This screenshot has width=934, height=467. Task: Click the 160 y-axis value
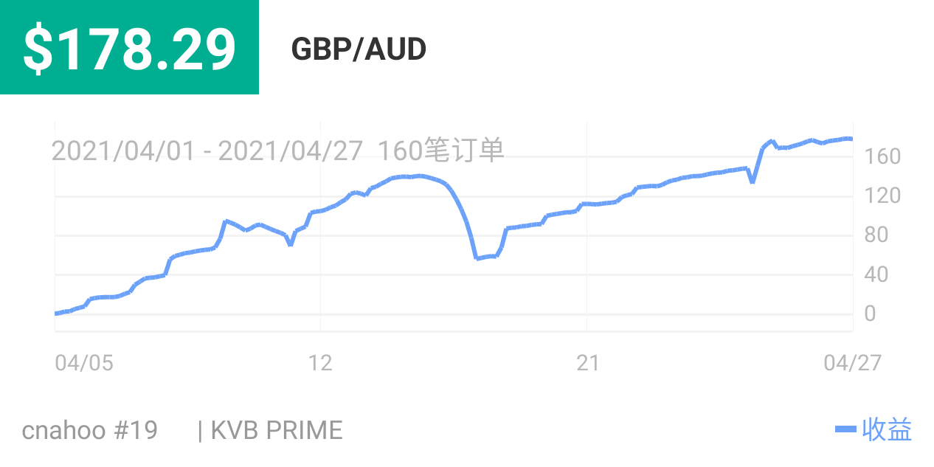(884, 156)
